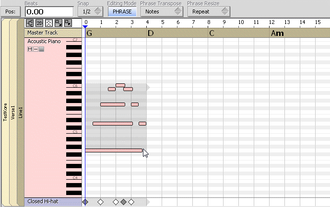Click the gray square on Acoustic Piano
This screenshot has height=207, width=330.
[x=41, y=49]
